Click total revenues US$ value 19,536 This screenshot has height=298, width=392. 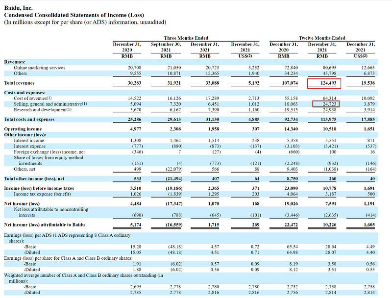(368, 83)
